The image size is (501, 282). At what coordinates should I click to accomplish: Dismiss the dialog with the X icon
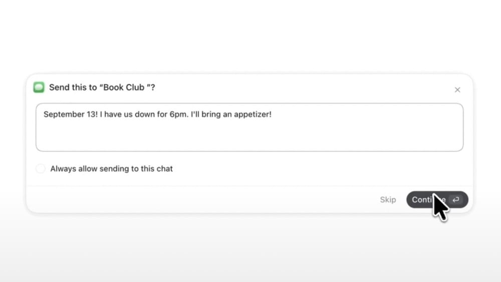[457, 90]
